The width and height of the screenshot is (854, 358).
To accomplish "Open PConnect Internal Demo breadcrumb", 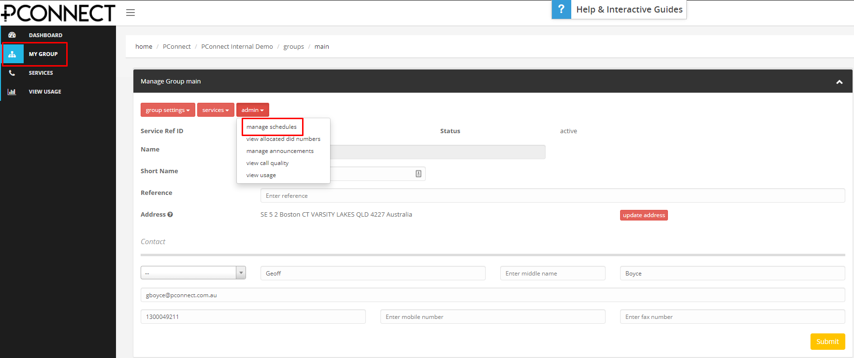I will (237, 47).
